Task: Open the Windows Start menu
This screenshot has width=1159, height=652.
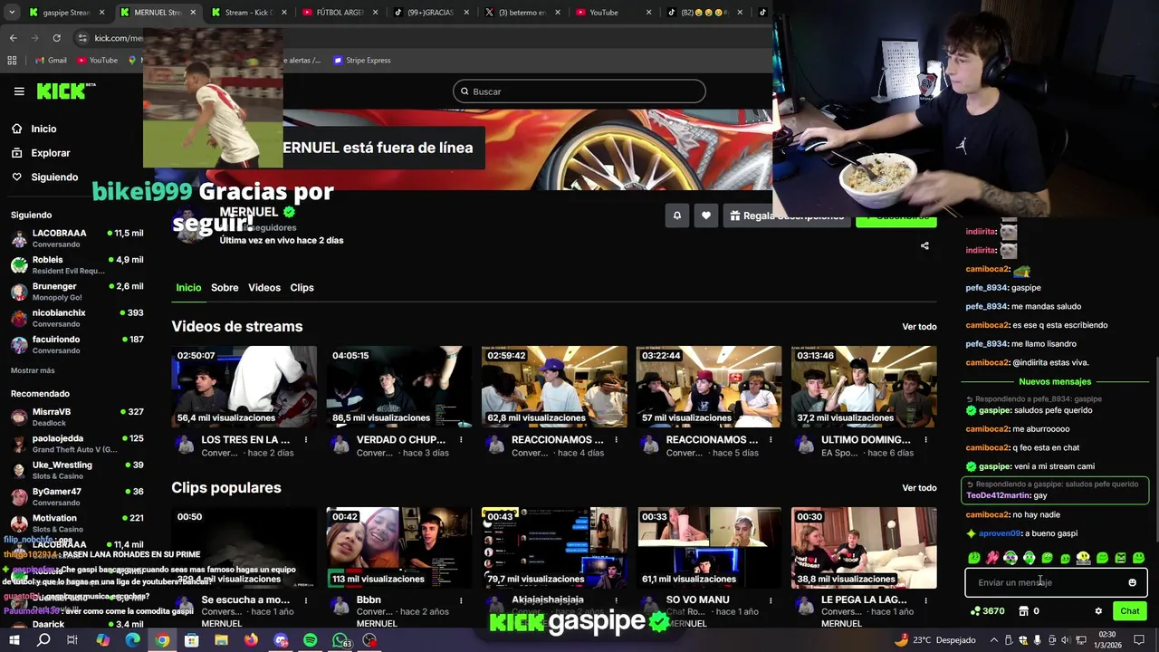Action: tap(14, 640)
